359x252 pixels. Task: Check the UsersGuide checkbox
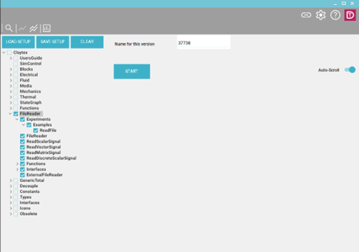point(16,58)
